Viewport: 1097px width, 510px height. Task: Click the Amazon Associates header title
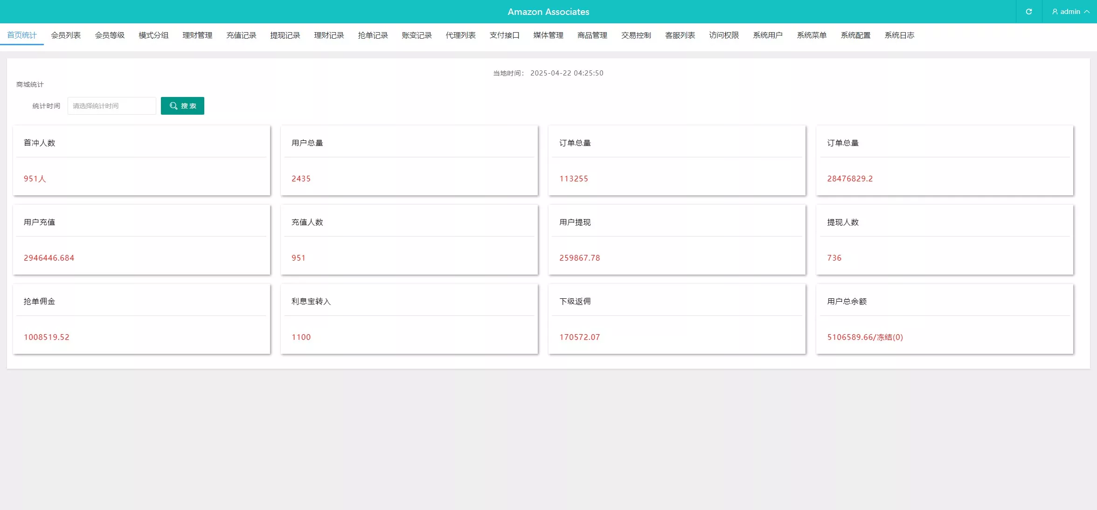[548, 12]
